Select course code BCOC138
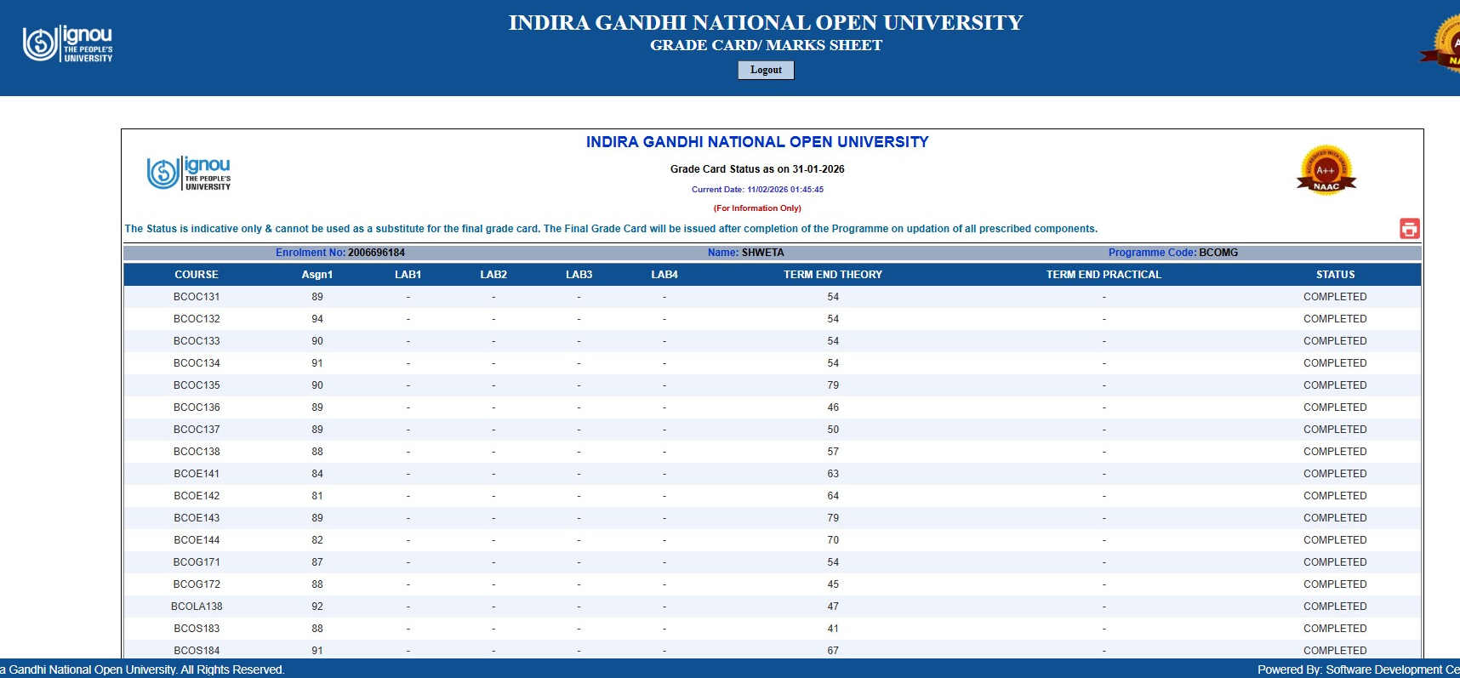 point(197,452)
